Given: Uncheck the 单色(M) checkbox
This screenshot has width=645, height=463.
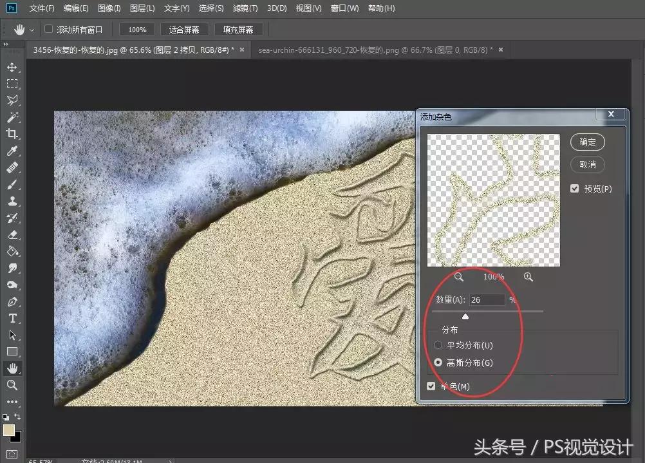Looking at the screenshot, I should [431, 385].
